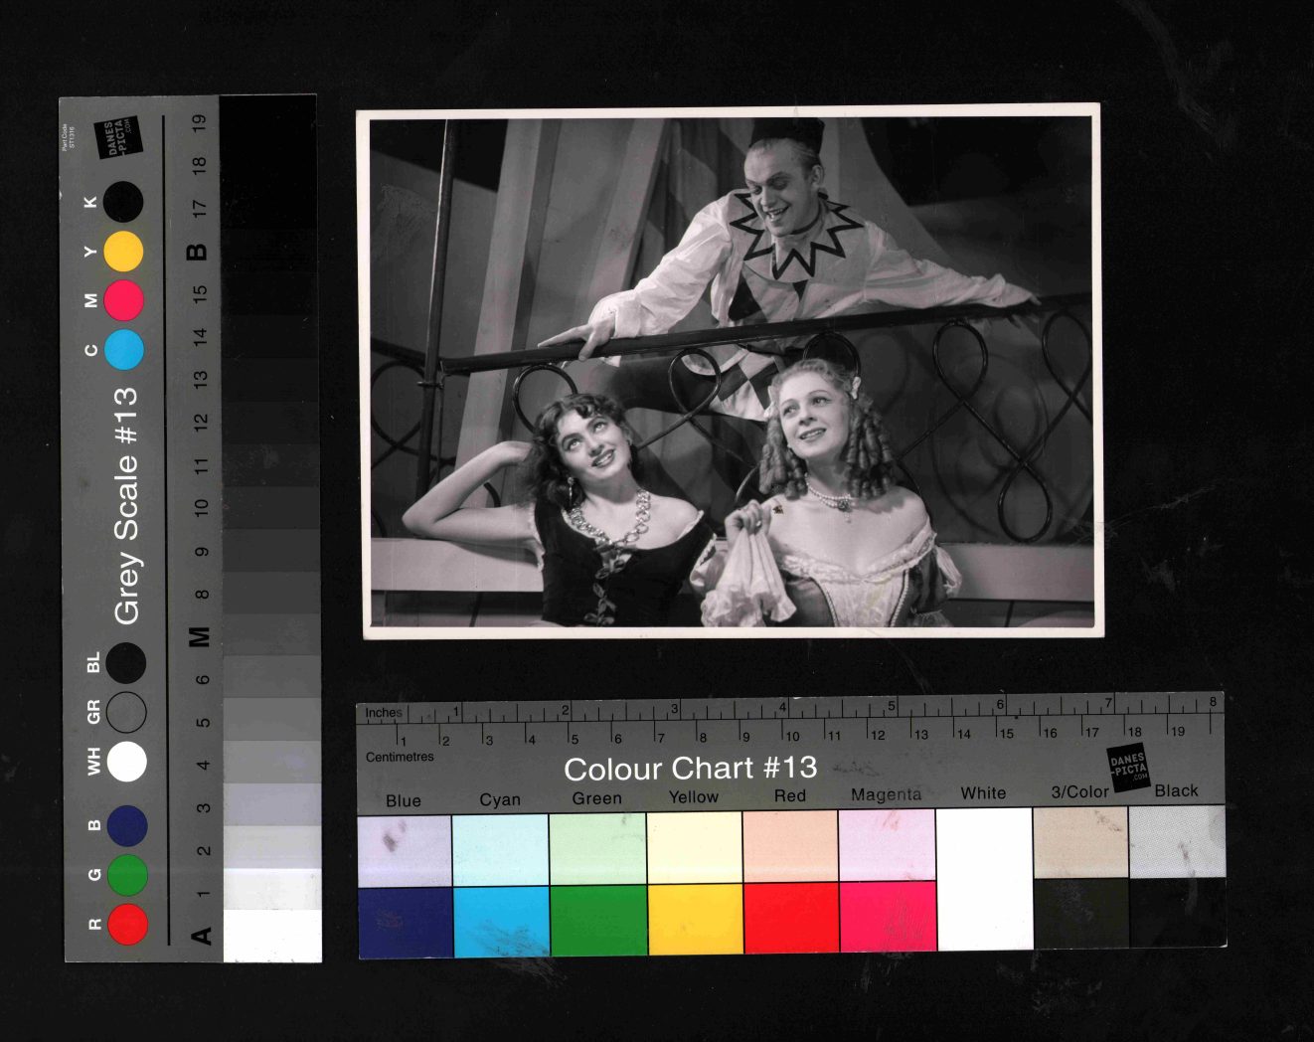Choose the cyan circle labeled C
Image resolution: width=1314 pixels, height=1042 pixels.
(x=124, y=350)
